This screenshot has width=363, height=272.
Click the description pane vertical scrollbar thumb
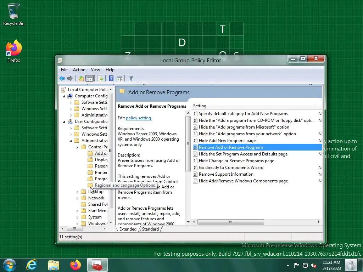pyautogui.click(x=188, y=144)
